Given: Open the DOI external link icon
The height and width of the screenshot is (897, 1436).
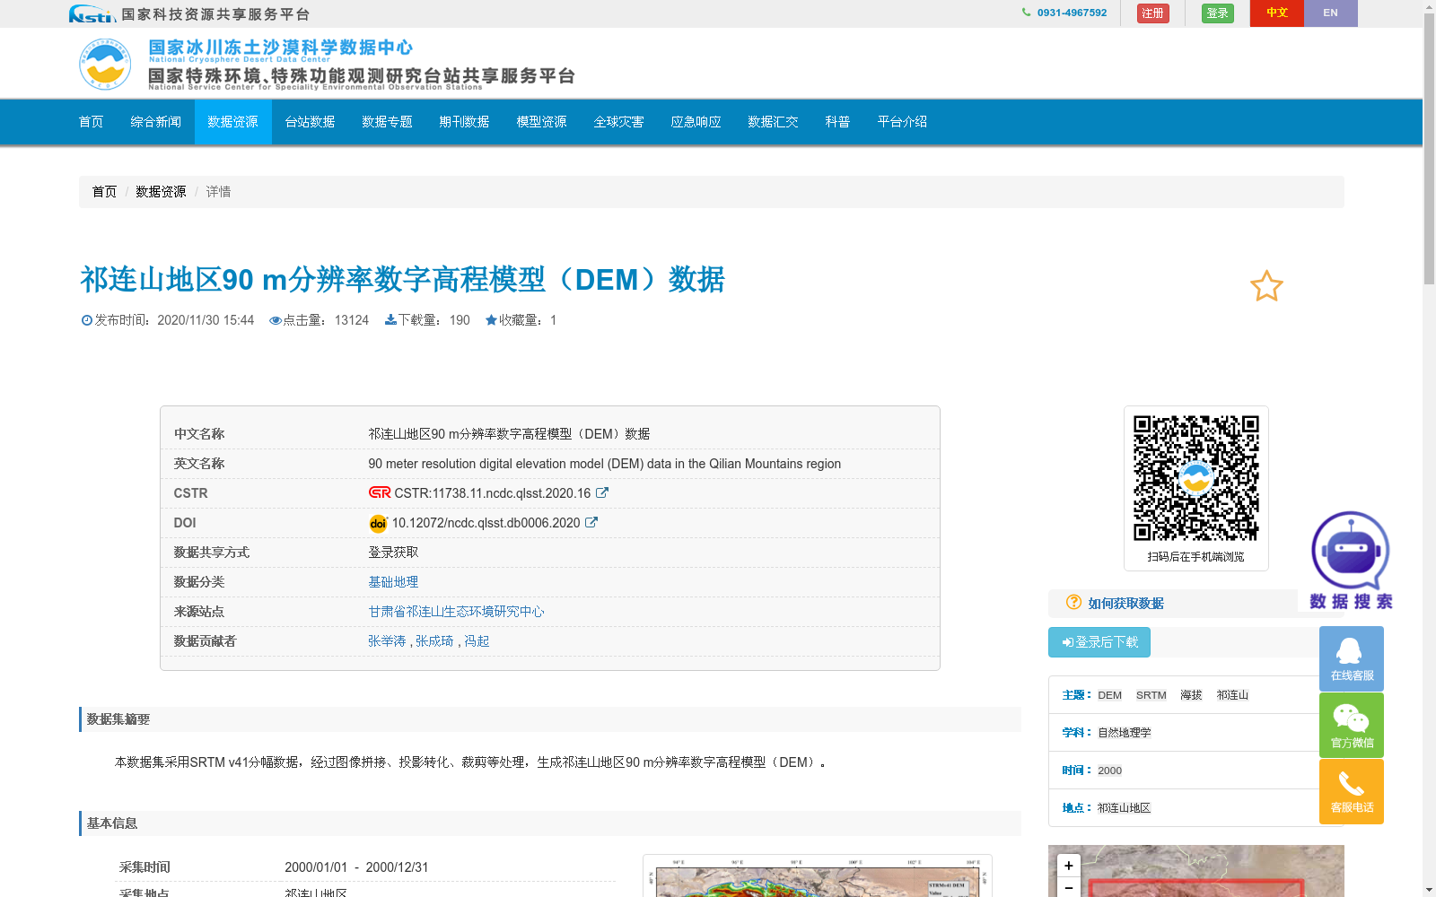Looking at the screenshot, I should click(x=591, y=522).
